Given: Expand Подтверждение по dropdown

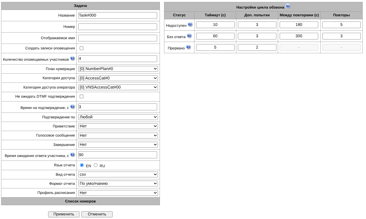Looking at the screenshot, I should [x=118, y=117].
